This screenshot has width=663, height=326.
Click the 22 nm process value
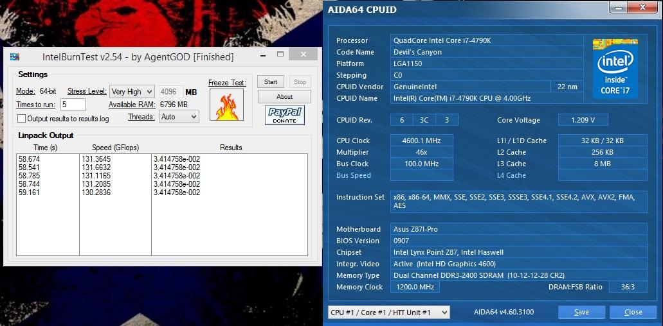coord(567,87)
